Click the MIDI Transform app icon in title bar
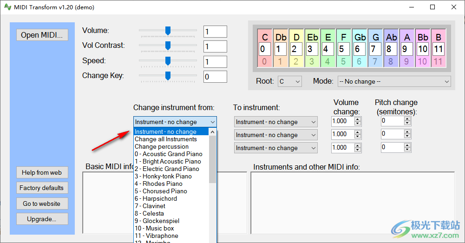The image size is (465, 243). click(8, 7)
